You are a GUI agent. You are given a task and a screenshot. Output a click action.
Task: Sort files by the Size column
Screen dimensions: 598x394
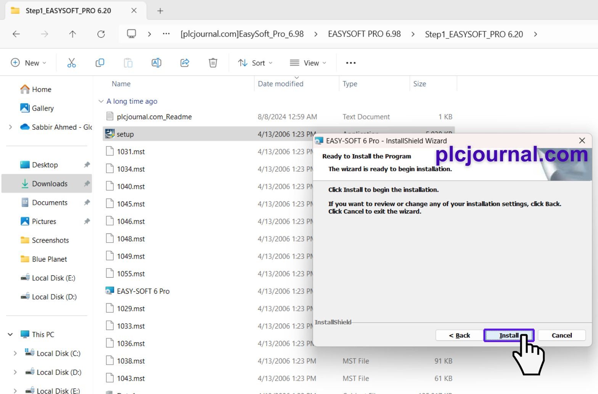pos(420,84)
